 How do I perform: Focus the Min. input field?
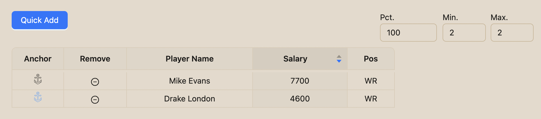tap(464, 33)
